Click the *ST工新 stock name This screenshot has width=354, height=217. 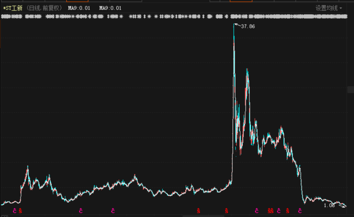pyautogui.click(x=13, y=8)
